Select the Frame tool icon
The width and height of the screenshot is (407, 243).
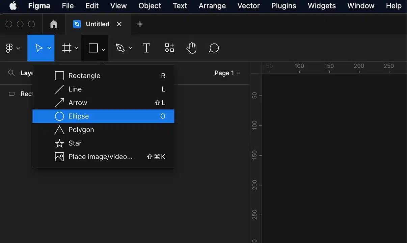click(67, 48)
